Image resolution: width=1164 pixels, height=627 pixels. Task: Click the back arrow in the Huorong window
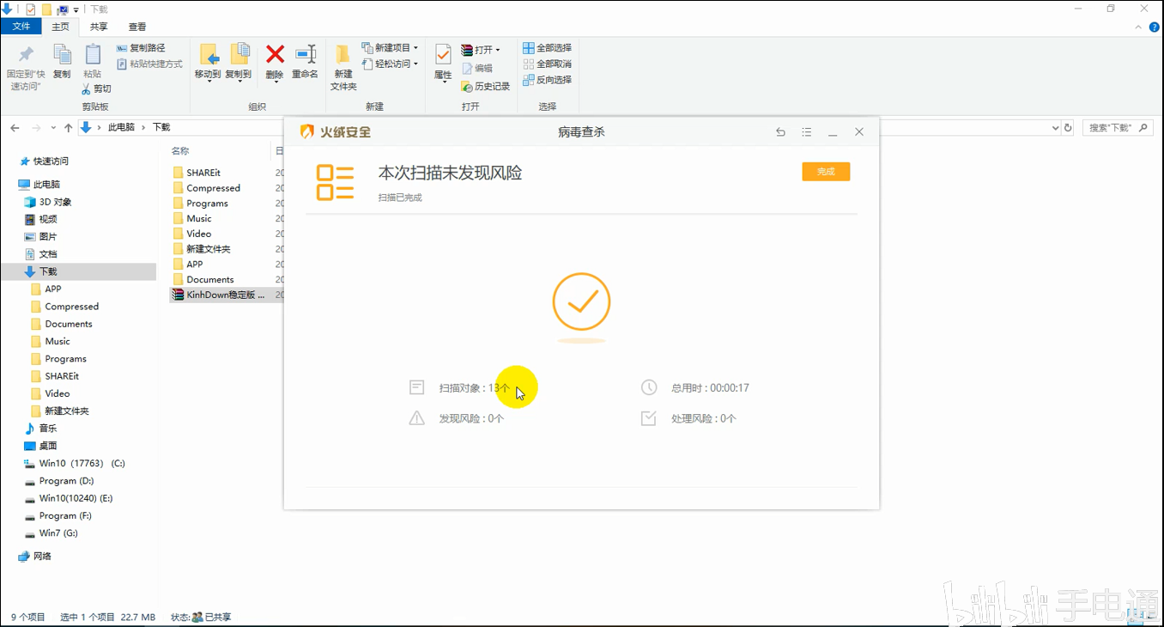pos(780,132)
